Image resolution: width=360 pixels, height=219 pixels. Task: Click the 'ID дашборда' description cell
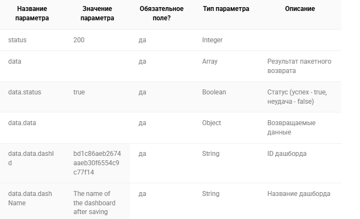(x=287, y=154)
